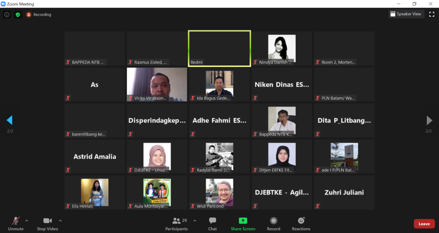Open the meeting information icon
Viewport: 439px width, 233px height.
[6, 15]
